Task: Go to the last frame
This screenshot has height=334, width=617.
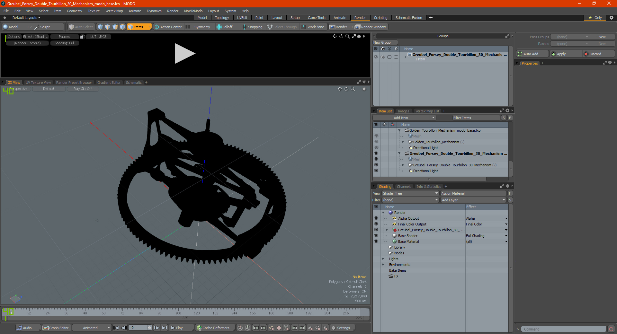Action: [x=164, y=328]
